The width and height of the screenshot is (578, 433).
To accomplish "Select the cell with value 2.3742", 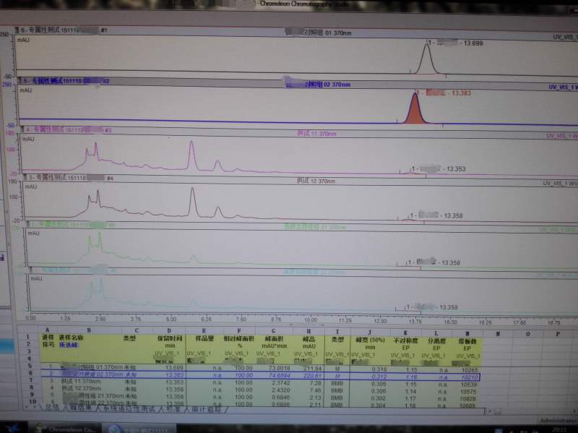I will (x=274, y=383).
